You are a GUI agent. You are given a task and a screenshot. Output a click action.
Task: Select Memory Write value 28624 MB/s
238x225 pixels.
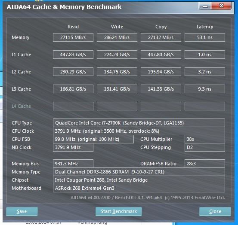pos(117,37)
